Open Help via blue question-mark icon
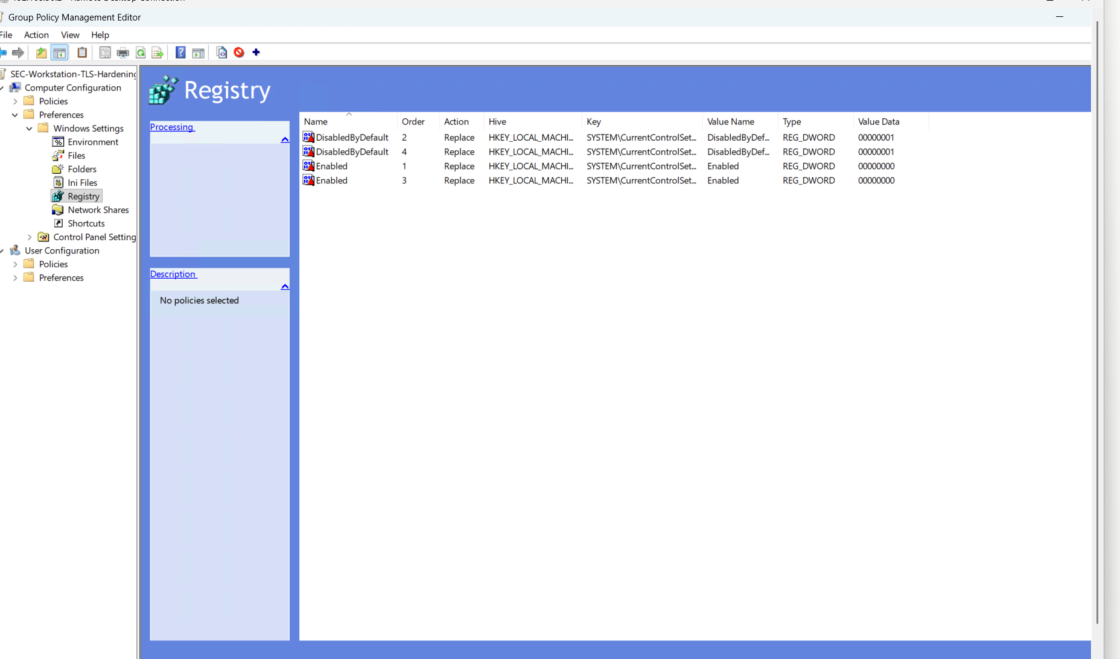The width and height of the screenshot is (1120, 659). [x=180, y=53]
